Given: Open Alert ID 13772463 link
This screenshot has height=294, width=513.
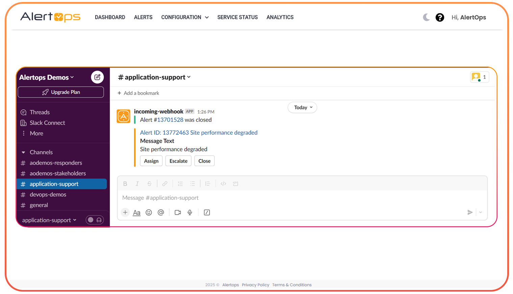Looking at the screenshot, I should 199,133.
